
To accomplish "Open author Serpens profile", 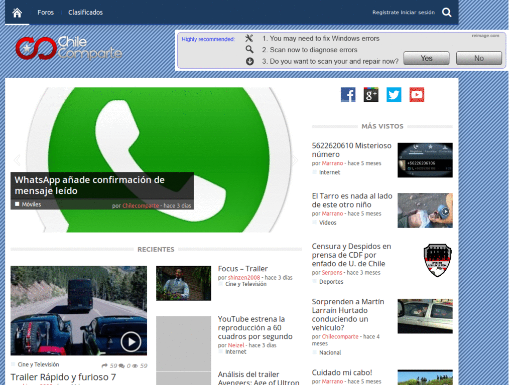I will tap(332, 272).
